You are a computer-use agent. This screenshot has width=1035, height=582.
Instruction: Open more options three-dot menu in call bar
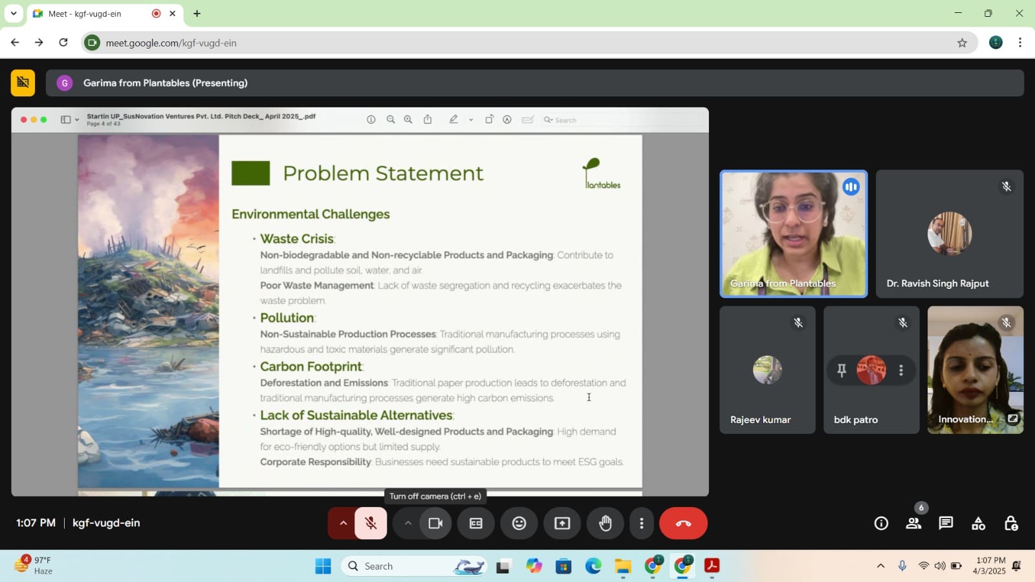641,523
